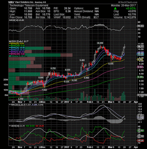The height and width of the screenshot is (149, 147).
Task: Click the 2017 label on the date axis
Action: click(x=67, y=102)
